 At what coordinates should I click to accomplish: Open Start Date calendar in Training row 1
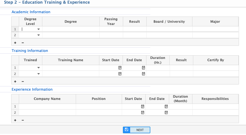[120, 68]
